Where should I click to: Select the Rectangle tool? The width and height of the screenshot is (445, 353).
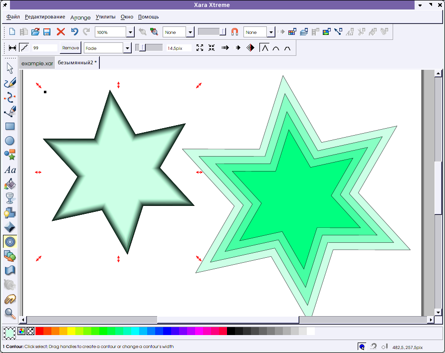pos(10,127)
